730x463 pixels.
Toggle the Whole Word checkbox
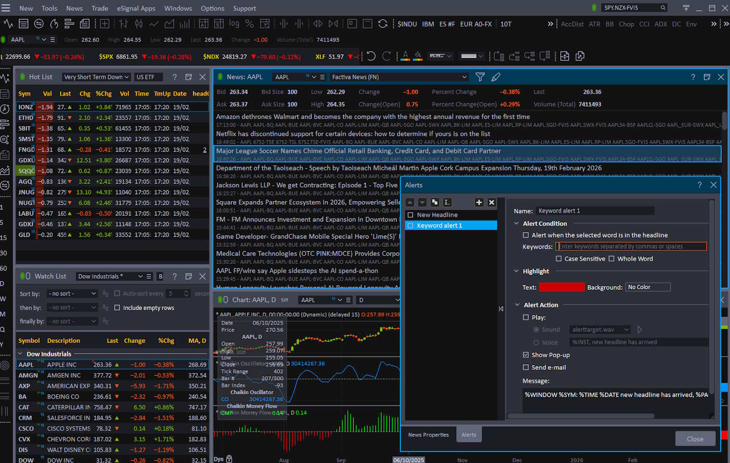click(x=611, y=259)
